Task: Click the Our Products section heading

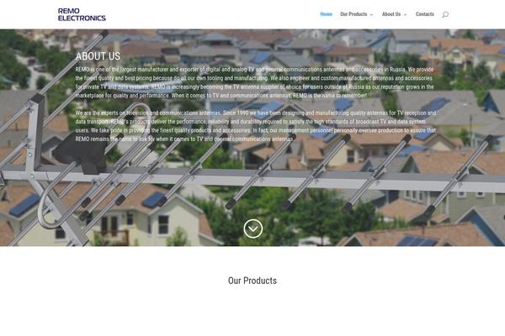Action: click(252, 281)
